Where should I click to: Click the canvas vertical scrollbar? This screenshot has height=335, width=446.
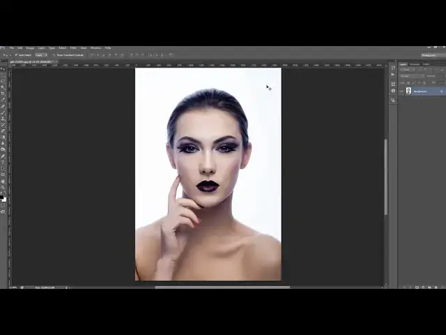point(385,174)
